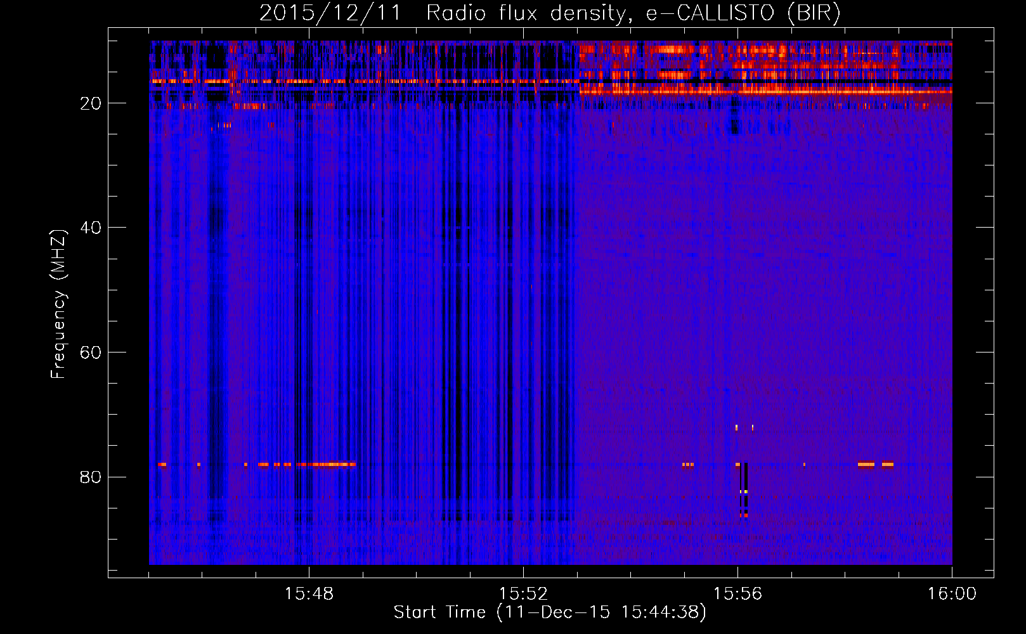This screenshot has height=634, width=1026.
Task: Select the 15:56 time tick label
Action: click(737, 594)
